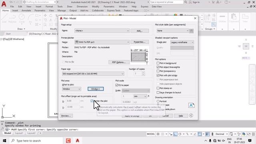The image size is (256, 144).
Task: Open the printer/plotter Name dropdown
Action: pos(102,42)
